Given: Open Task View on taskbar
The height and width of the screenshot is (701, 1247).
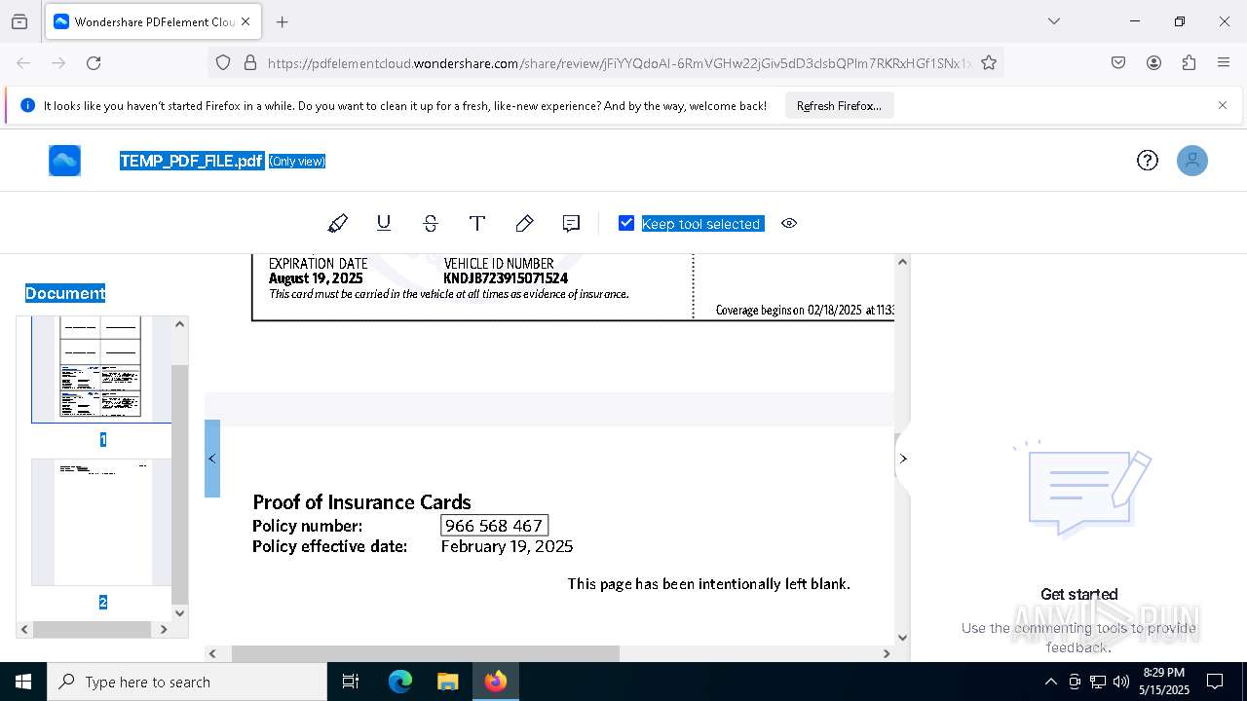Looking at the screenshot, I should [351, 682].
